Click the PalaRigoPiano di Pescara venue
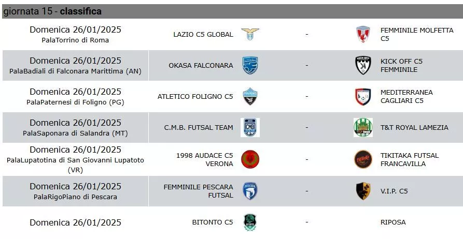 (x=75, y=197)
